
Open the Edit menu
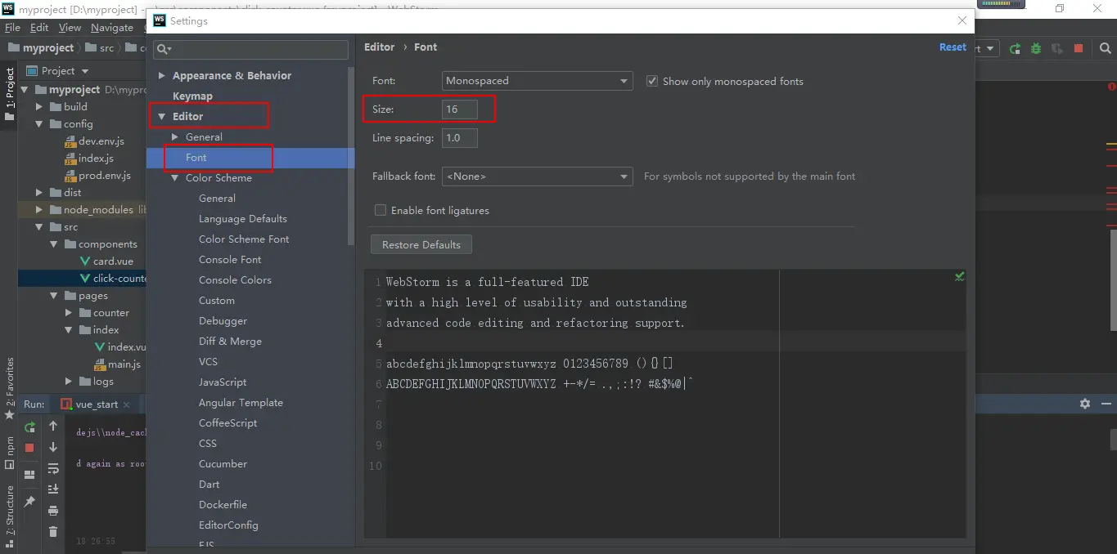tap(39, 27)
